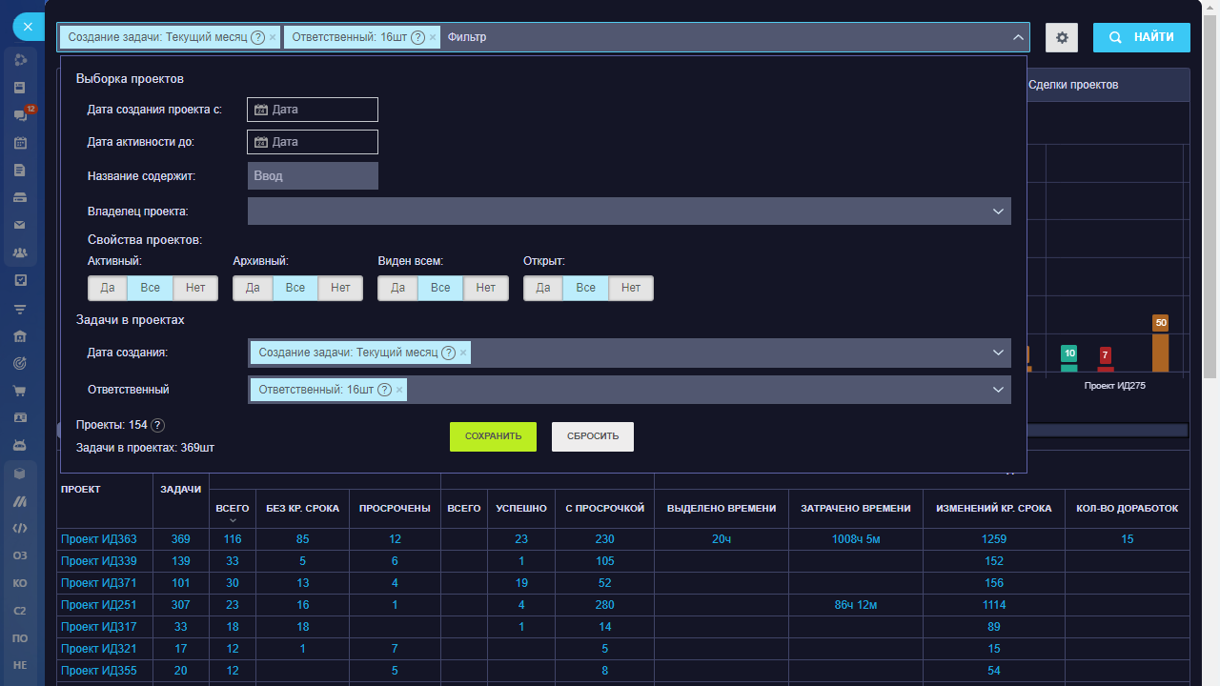Sort table by the Просрочены column header
This screenshot has width=1220, height=686.
(x=395, y=509)
